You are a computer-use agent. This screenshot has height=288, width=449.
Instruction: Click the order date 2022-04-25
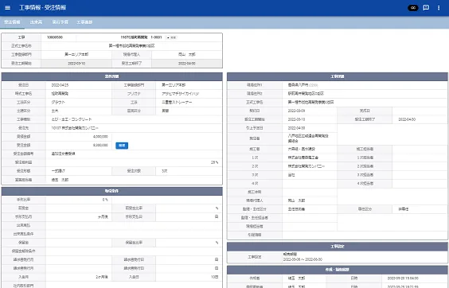pyautogui.click(x=60, y=85)
